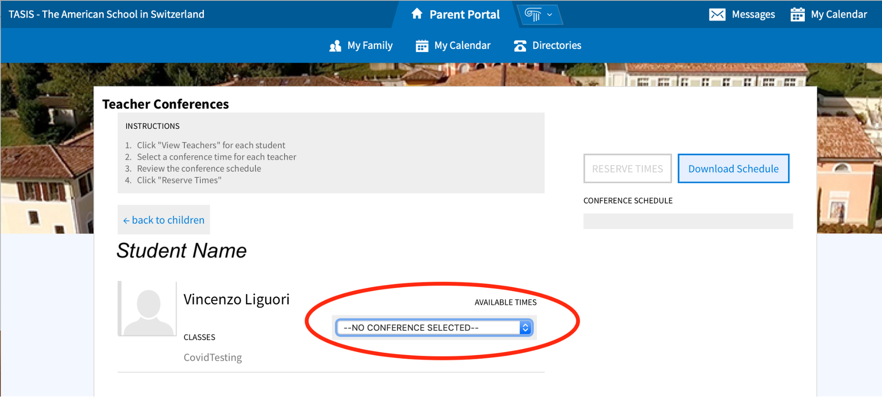
Task: Click the calendar icon in the navigation bar
Action: click(x=422, y=46)
